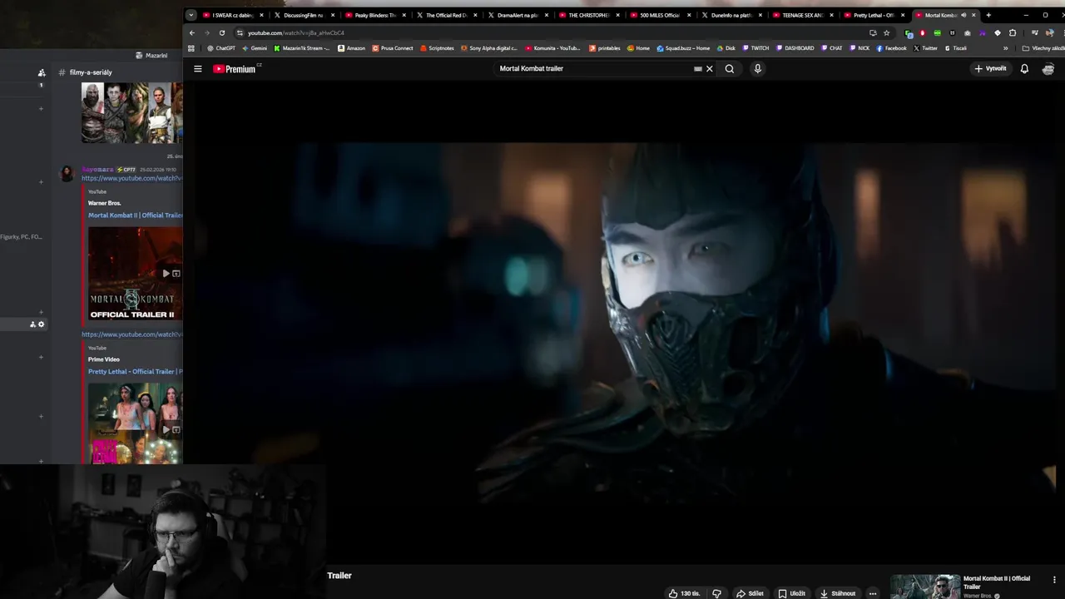This screenshot has width=1065, height=599.
Task: Open Mortal Kombat II Official Trailer Discord link
Action: (136, 215)
